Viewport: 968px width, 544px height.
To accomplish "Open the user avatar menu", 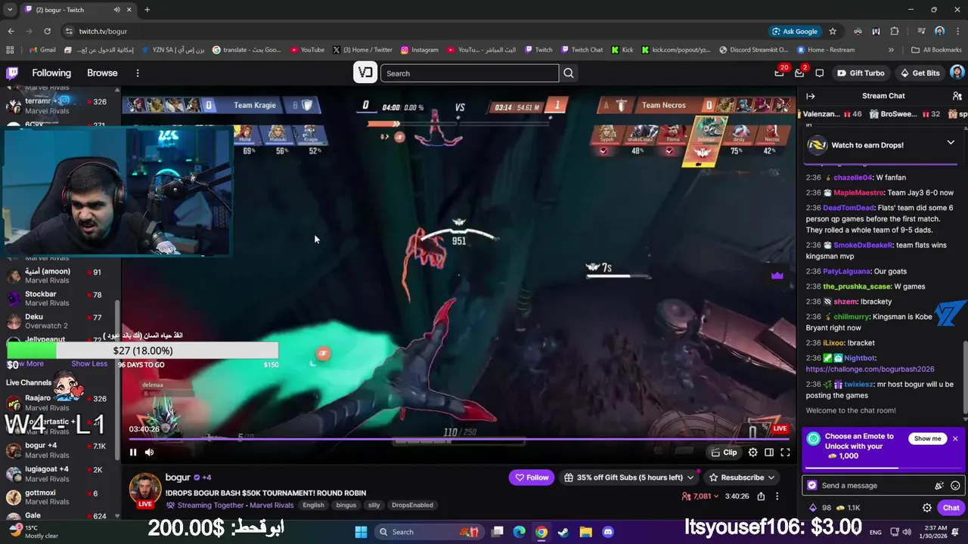I will (x=957, y=73).
